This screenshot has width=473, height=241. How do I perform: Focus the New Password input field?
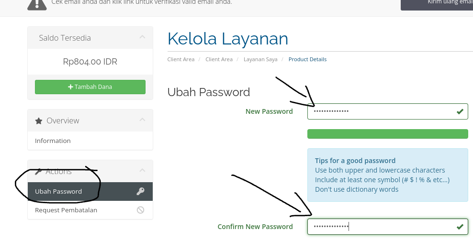click(x=388, y=111)
